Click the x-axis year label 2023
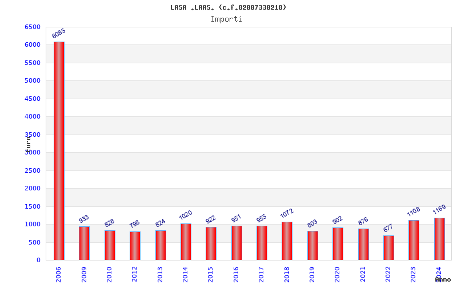Viewport: 457px width, 285px height. tap(413, 275)
